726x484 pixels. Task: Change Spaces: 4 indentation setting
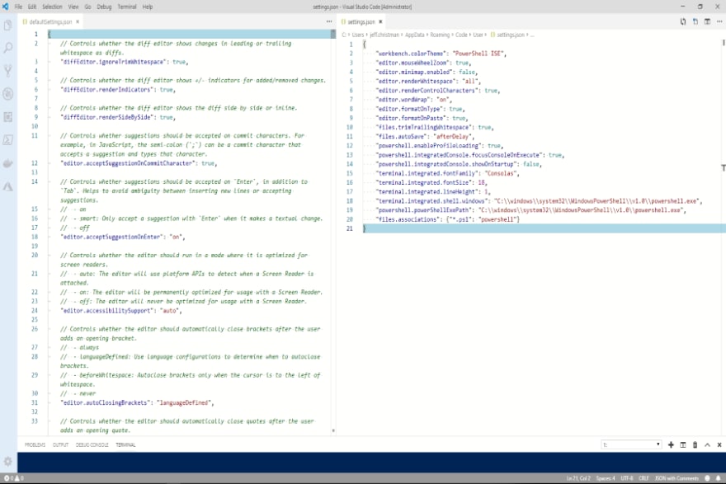pyautogui.click(x=606, y=478)
